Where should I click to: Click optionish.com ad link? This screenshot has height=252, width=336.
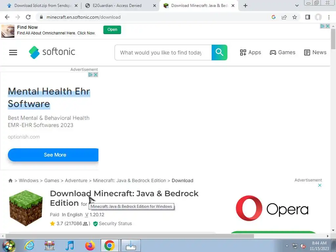pos(24,137)
